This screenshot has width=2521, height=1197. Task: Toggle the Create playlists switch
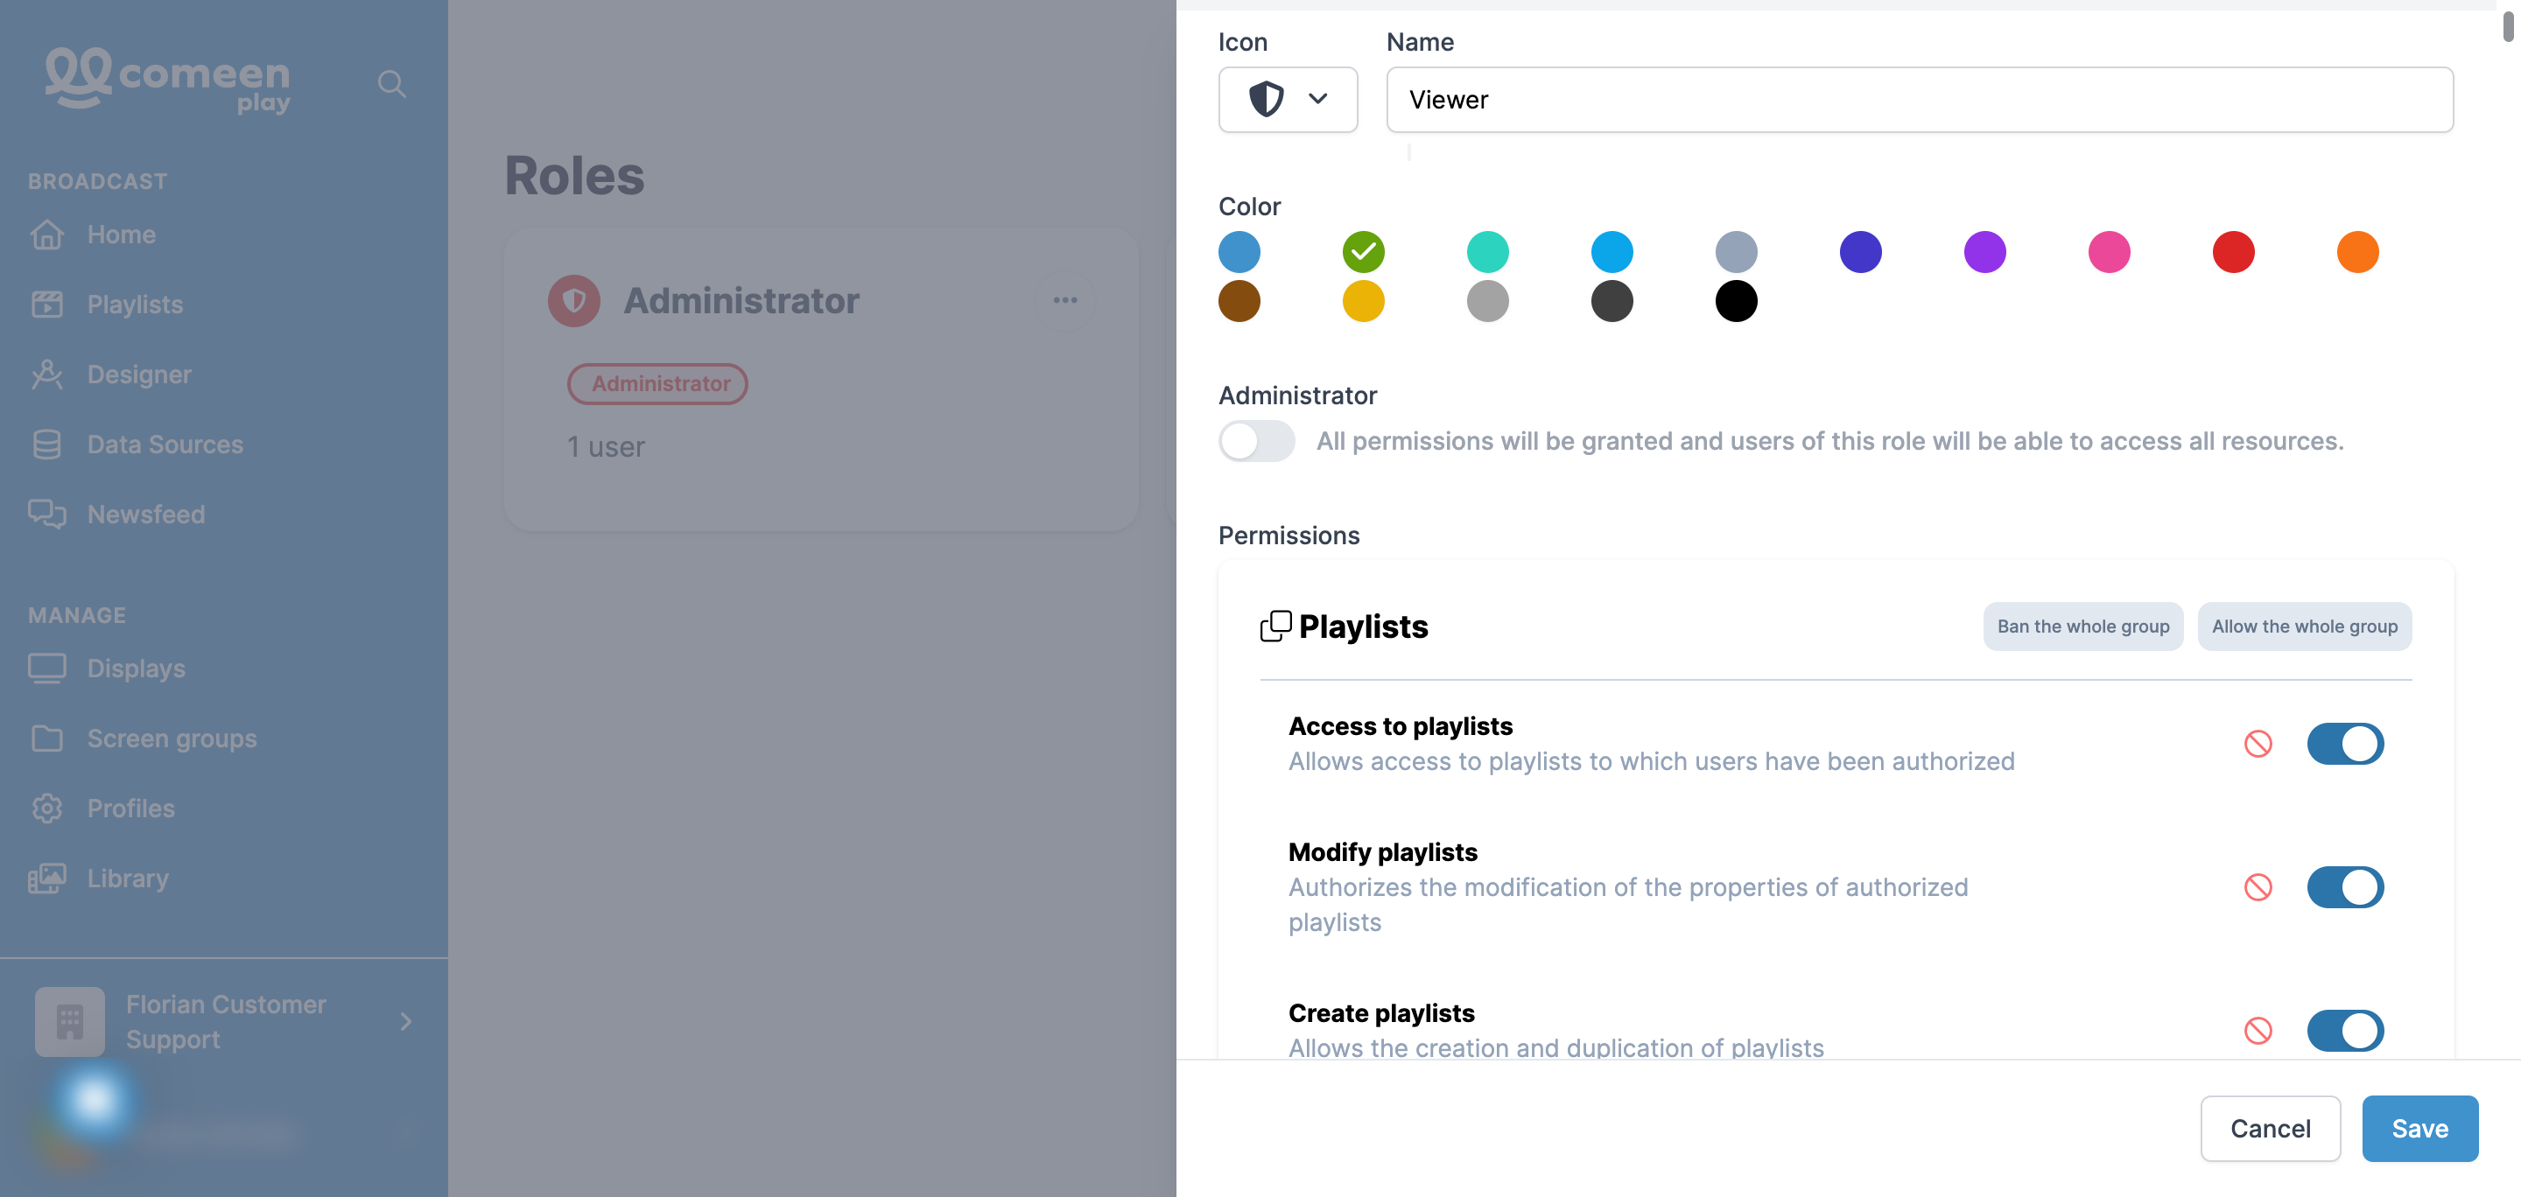2345,1030
